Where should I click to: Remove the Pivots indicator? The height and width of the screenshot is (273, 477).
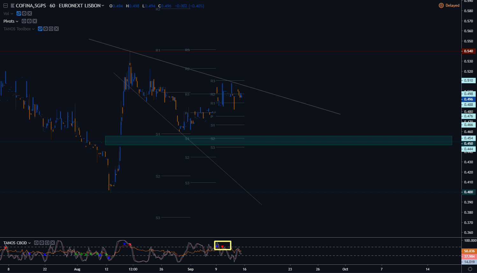[35, 21]
